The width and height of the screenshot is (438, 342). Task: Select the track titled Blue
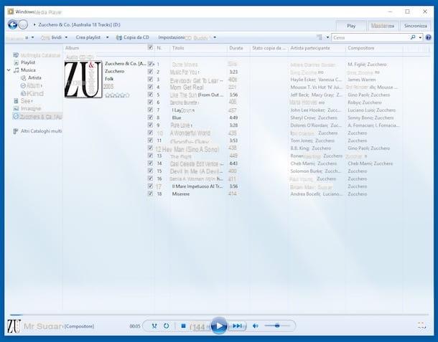[x=177, y=118]
